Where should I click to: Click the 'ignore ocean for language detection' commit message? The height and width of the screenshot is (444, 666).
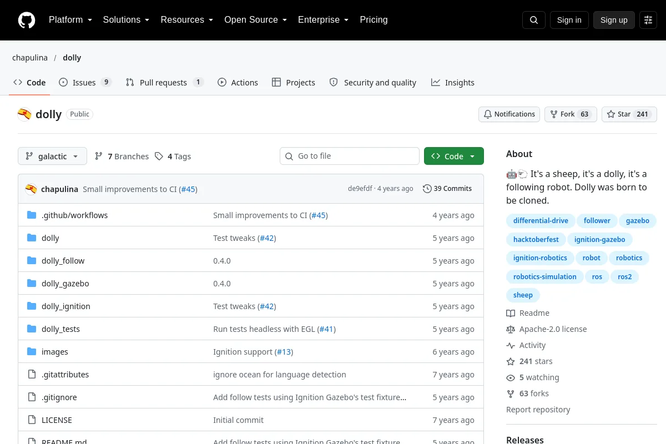coord(280,375)
